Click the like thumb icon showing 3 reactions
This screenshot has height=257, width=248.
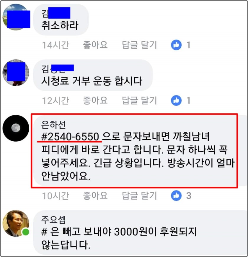[176, 195]
